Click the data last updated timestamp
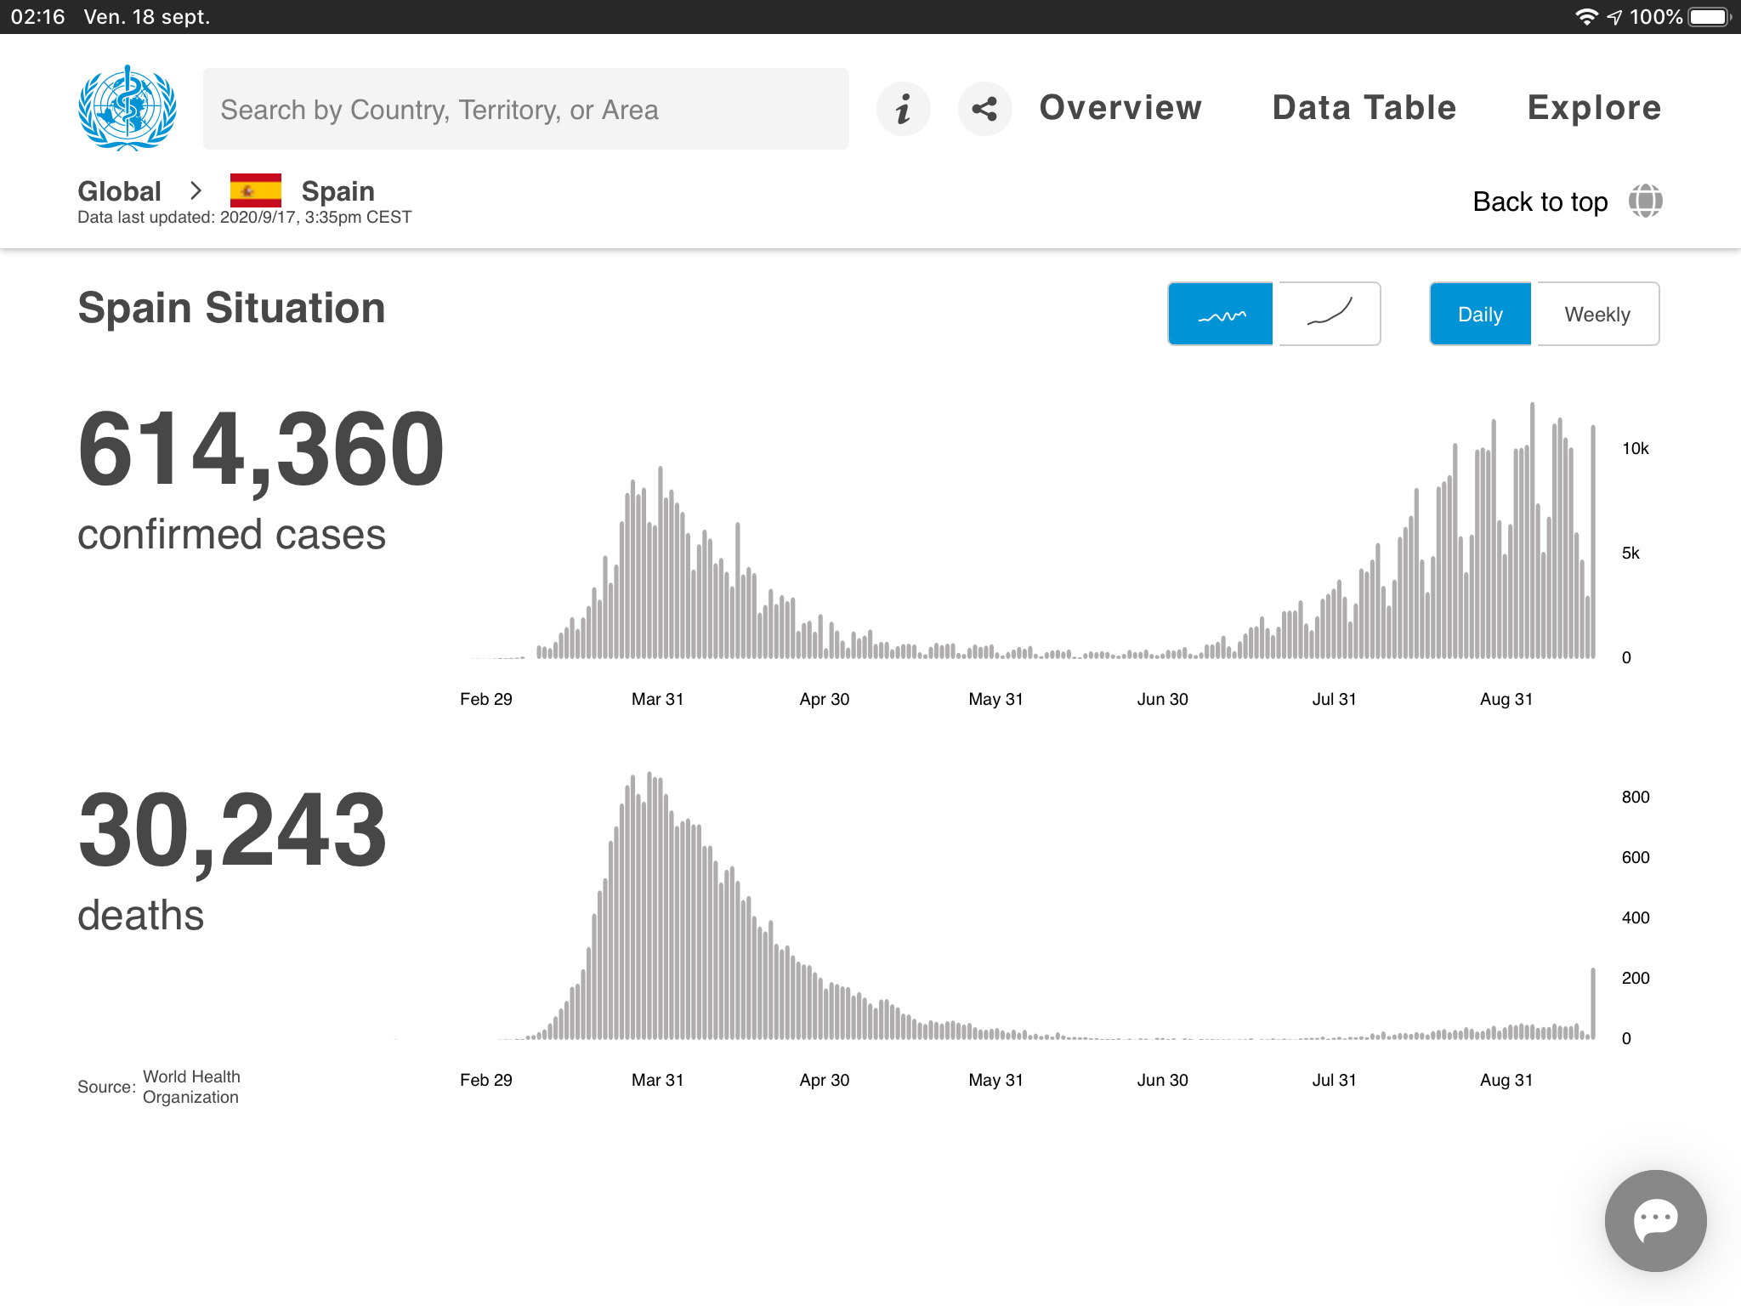This screenshot has width=1741, height=1306. (244, 218)
